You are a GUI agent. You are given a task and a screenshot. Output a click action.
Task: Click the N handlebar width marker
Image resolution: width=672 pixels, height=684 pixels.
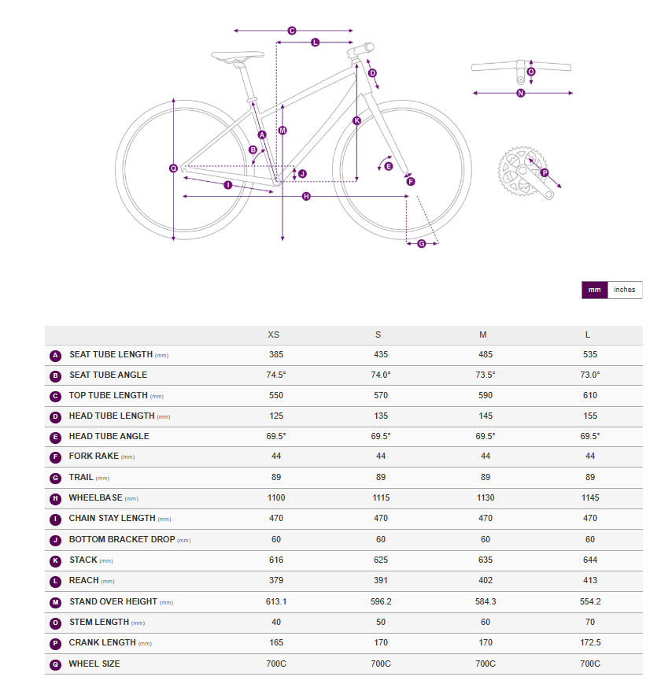pos(521,93)
